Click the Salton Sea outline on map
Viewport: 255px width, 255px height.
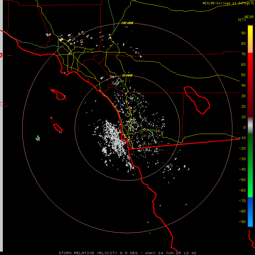[197, 100]
